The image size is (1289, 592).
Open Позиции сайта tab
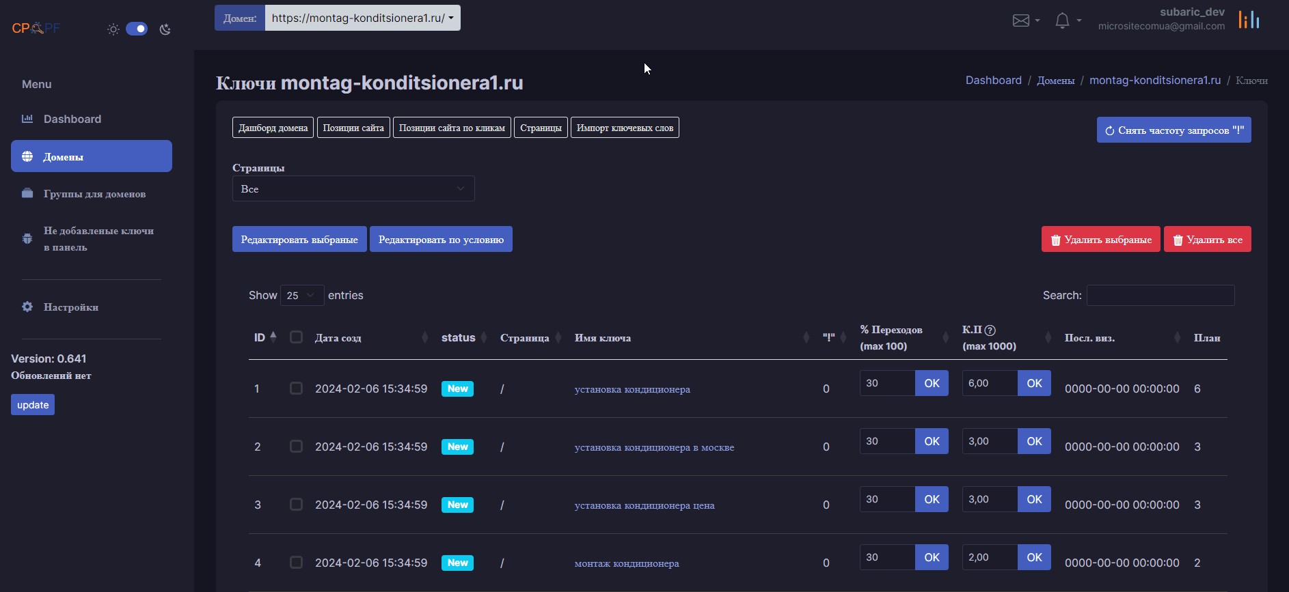pos(353,128)
